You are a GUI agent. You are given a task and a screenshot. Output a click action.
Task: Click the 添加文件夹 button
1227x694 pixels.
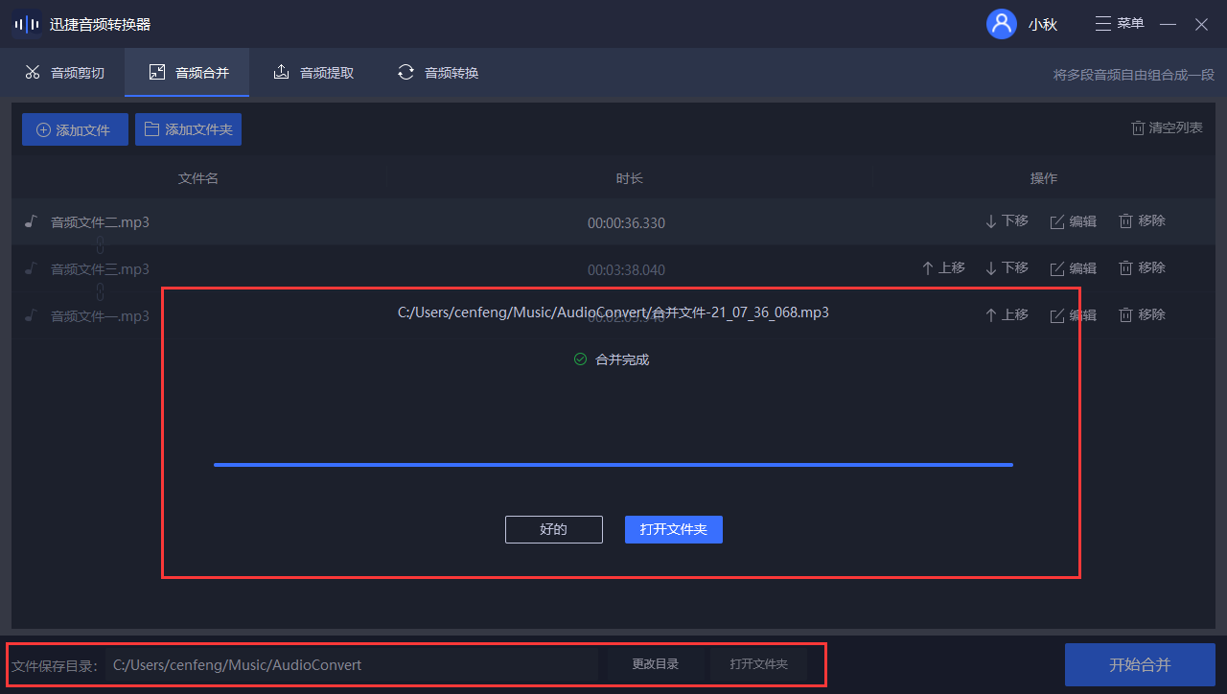(188, 129)
